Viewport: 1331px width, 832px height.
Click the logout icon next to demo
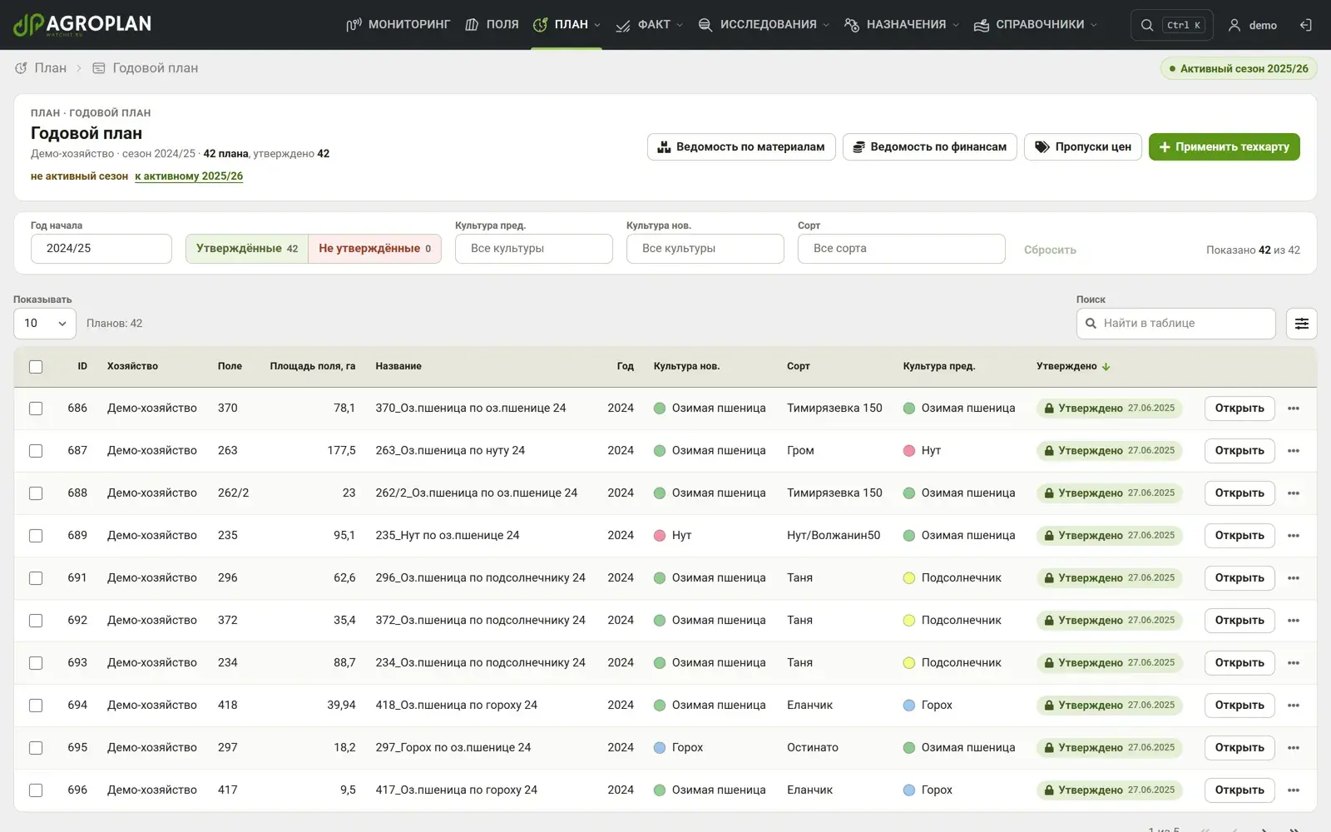tap(1306, 25)
